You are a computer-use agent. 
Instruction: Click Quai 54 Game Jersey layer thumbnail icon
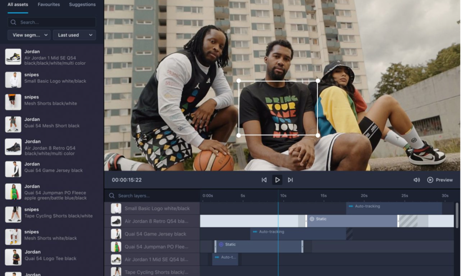click(116, 234)
